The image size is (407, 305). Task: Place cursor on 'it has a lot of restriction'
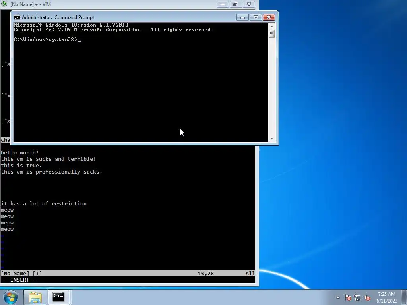tap(44, 204)
